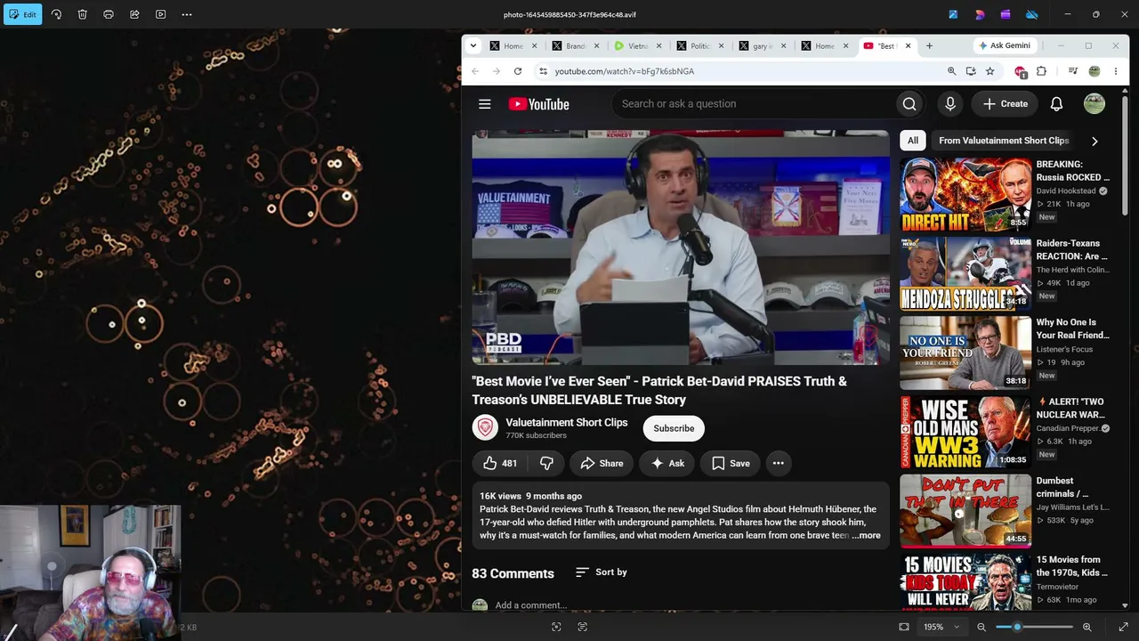Save the video to a playlist
This screenshot has height=641, width=1139.
click(731, 463)
